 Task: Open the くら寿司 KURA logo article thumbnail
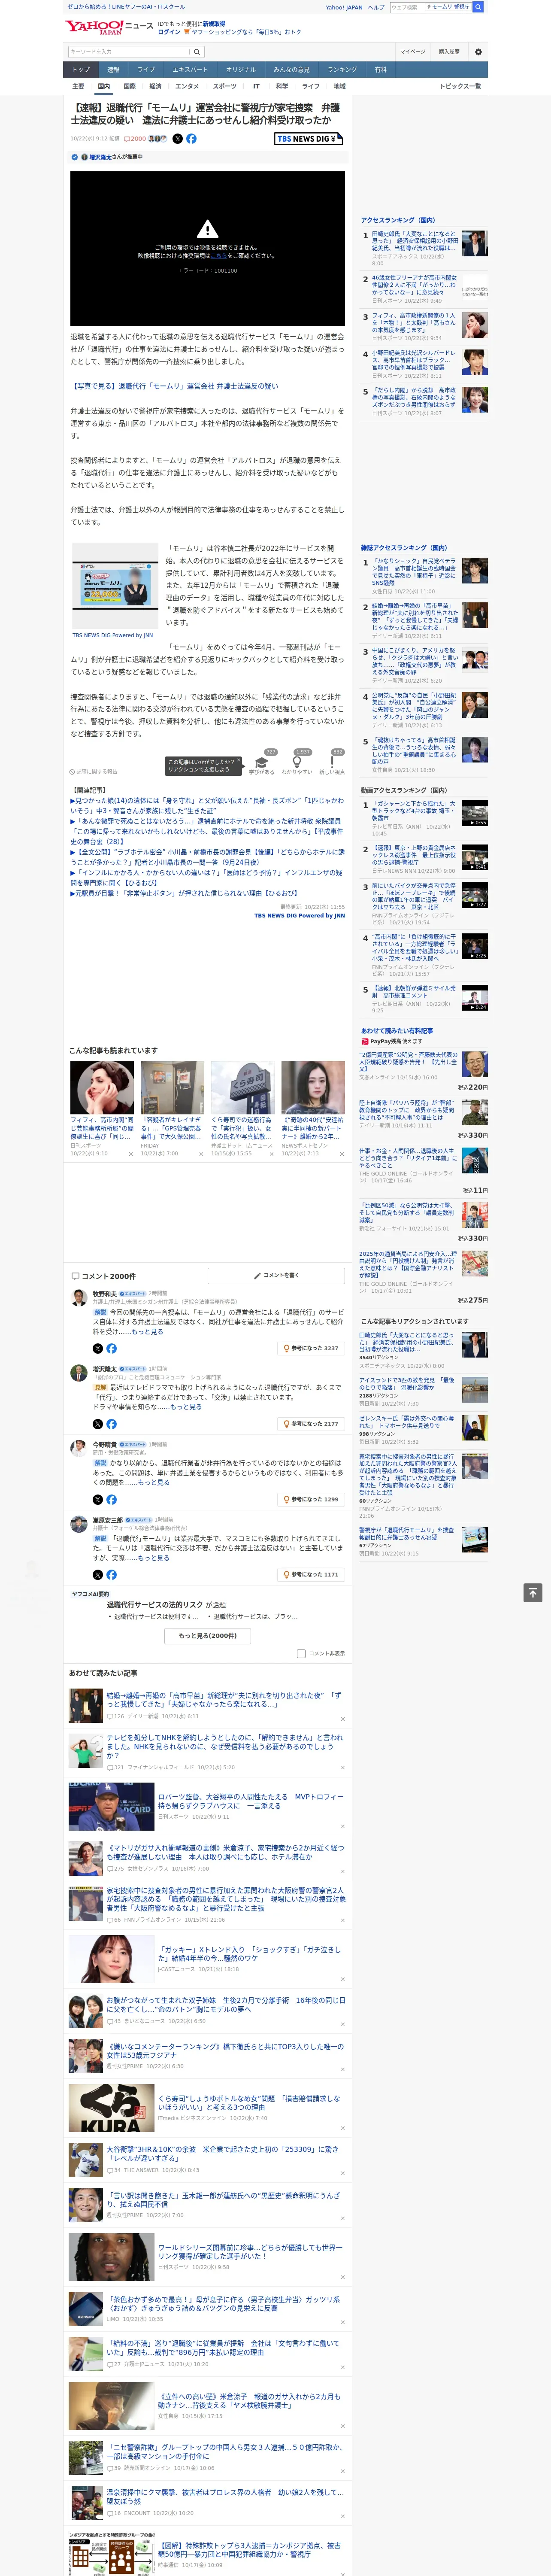pyautogui.click(x=111, y=2107)
